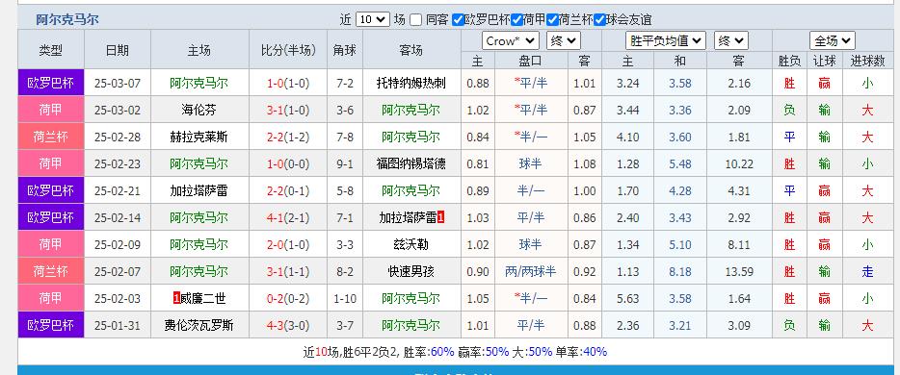The height and width of the screenshot is (375, 900).
Task: Uncheck the 球会友谊 filter checkbox
Action: click(599, 19)
